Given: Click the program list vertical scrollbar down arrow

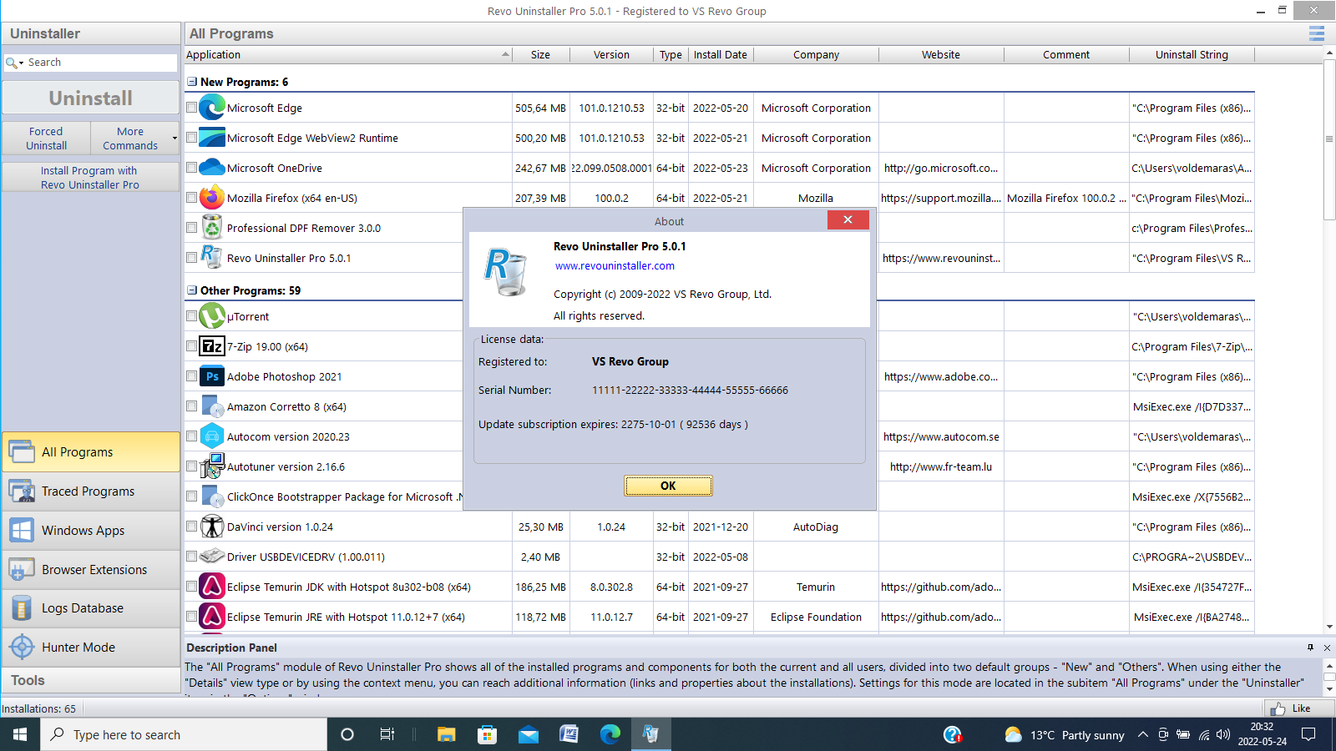Looking at the screenshot, I should tap(1329, 627).
